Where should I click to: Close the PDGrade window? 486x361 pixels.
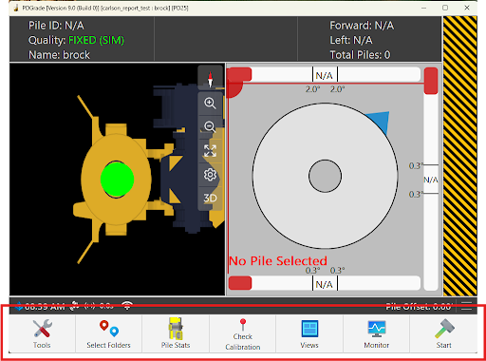click(x=467, y=8)
